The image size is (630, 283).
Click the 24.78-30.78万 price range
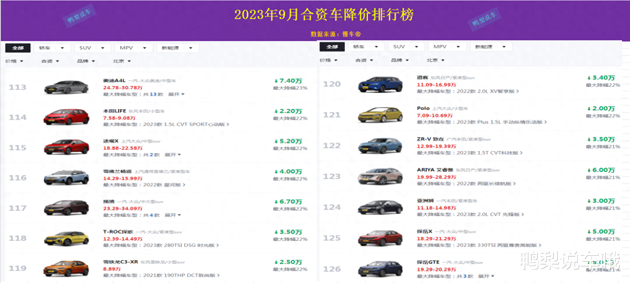point(123,88)
